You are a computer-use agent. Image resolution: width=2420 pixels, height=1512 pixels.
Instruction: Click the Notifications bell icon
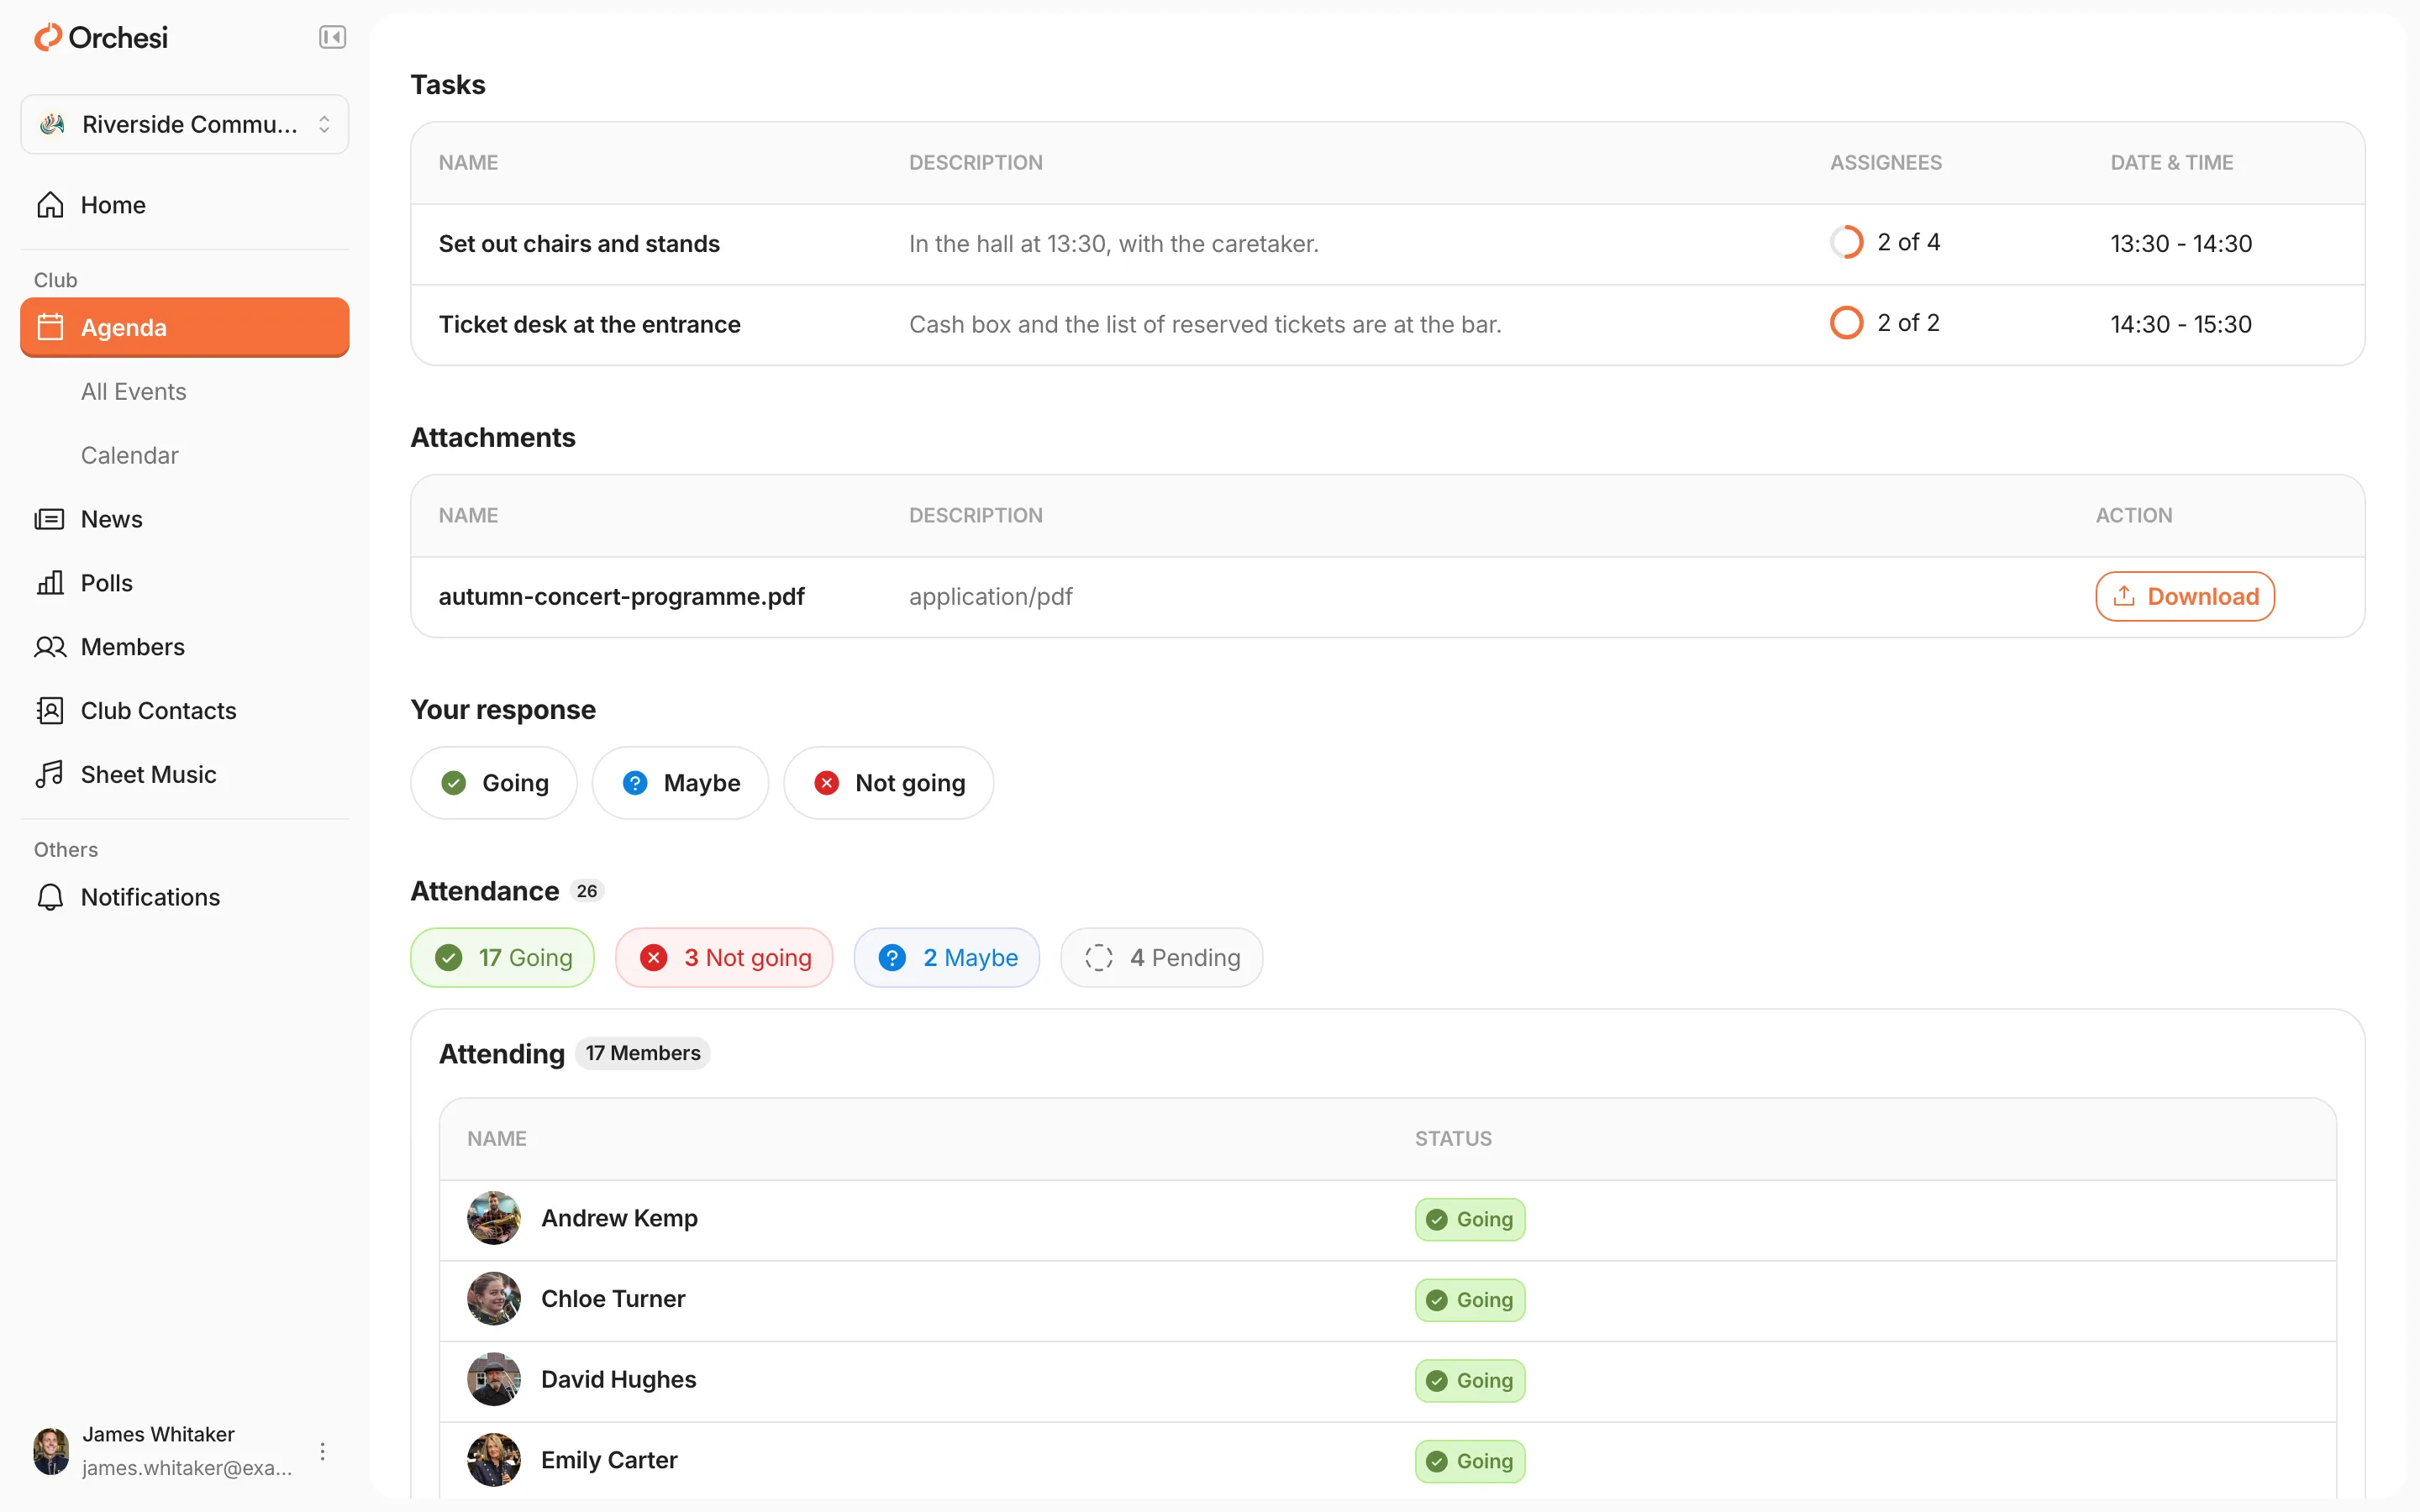[x=50, y=897]
